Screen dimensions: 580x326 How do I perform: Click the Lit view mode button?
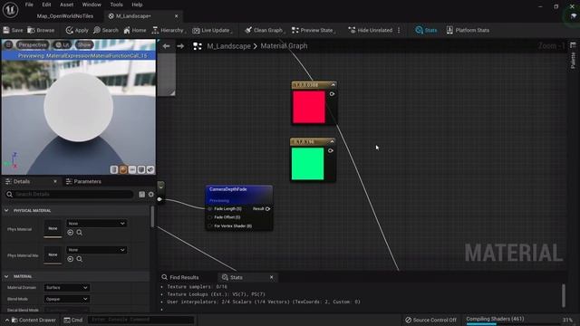pos(63,44)
